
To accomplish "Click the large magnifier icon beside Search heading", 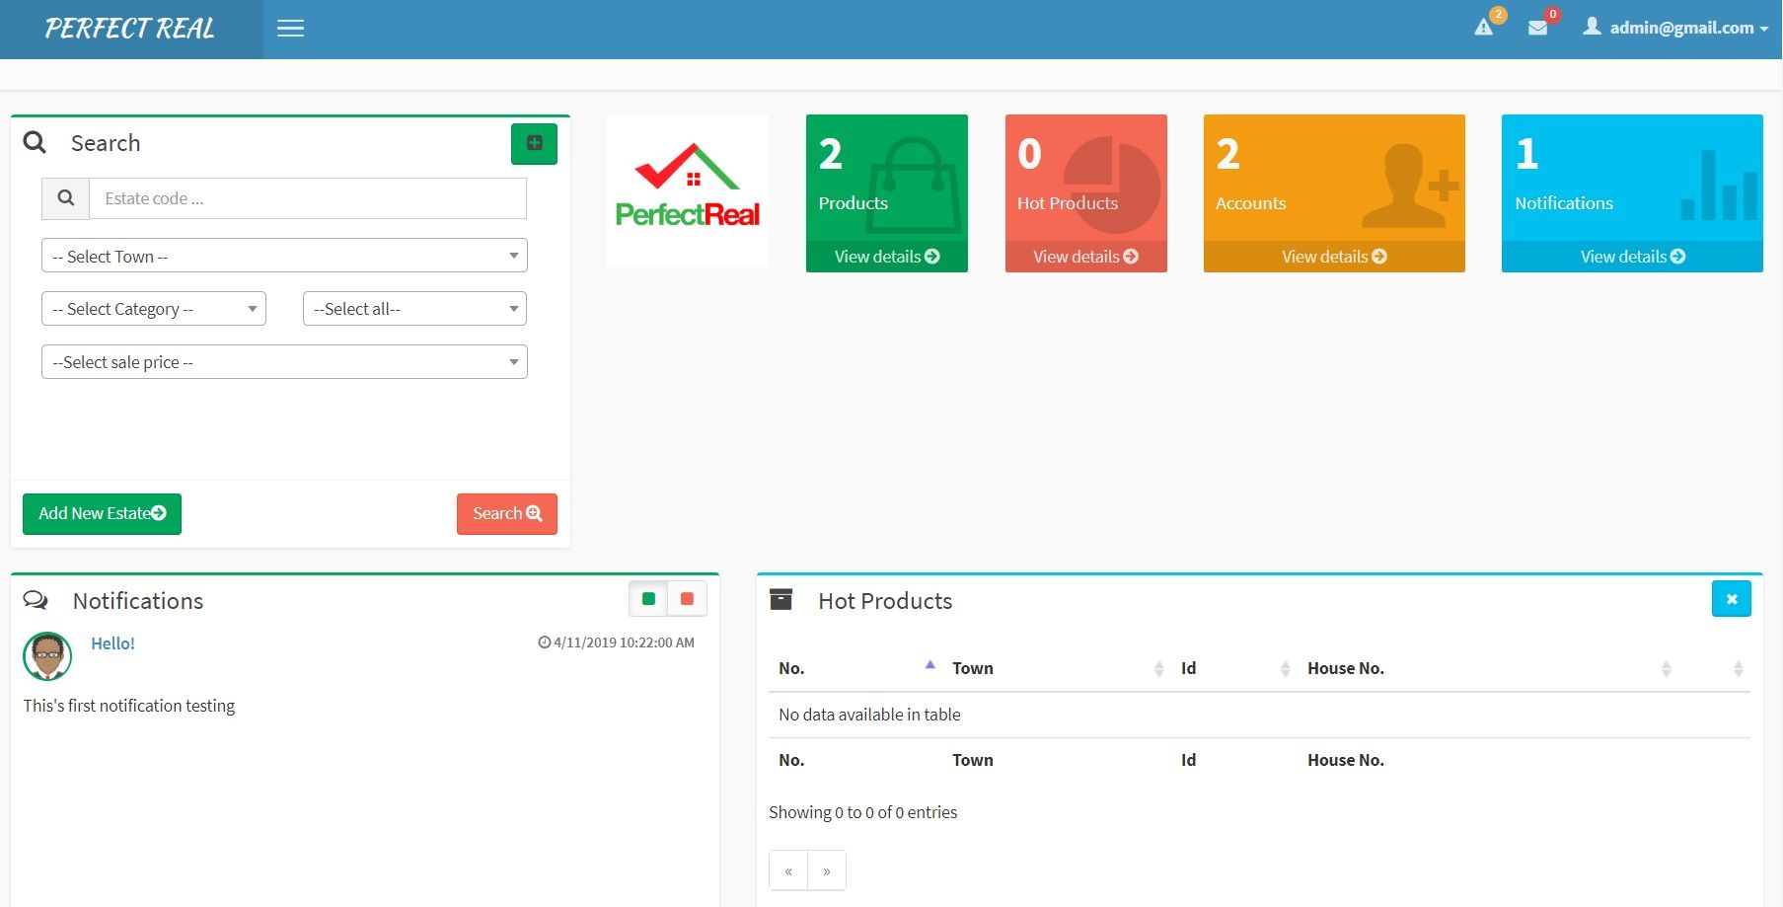I will [35, 142].
